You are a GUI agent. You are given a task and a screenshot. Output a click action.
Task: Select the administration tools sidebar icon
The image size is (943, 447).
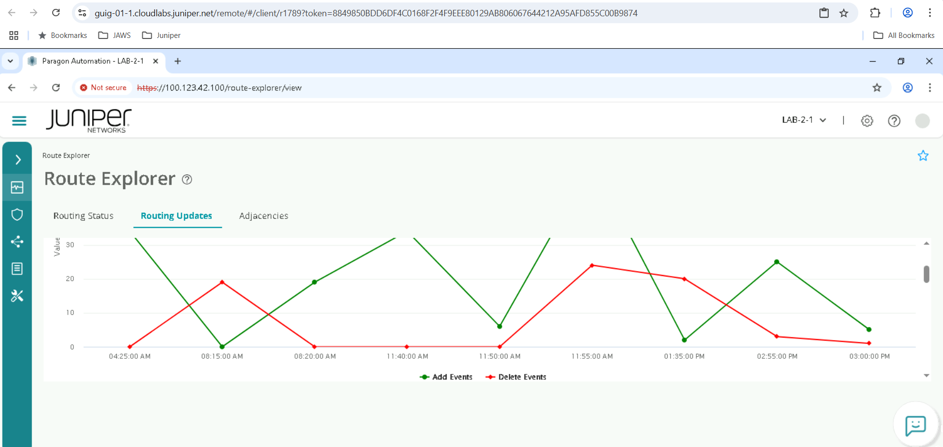(x=17, y=296)
